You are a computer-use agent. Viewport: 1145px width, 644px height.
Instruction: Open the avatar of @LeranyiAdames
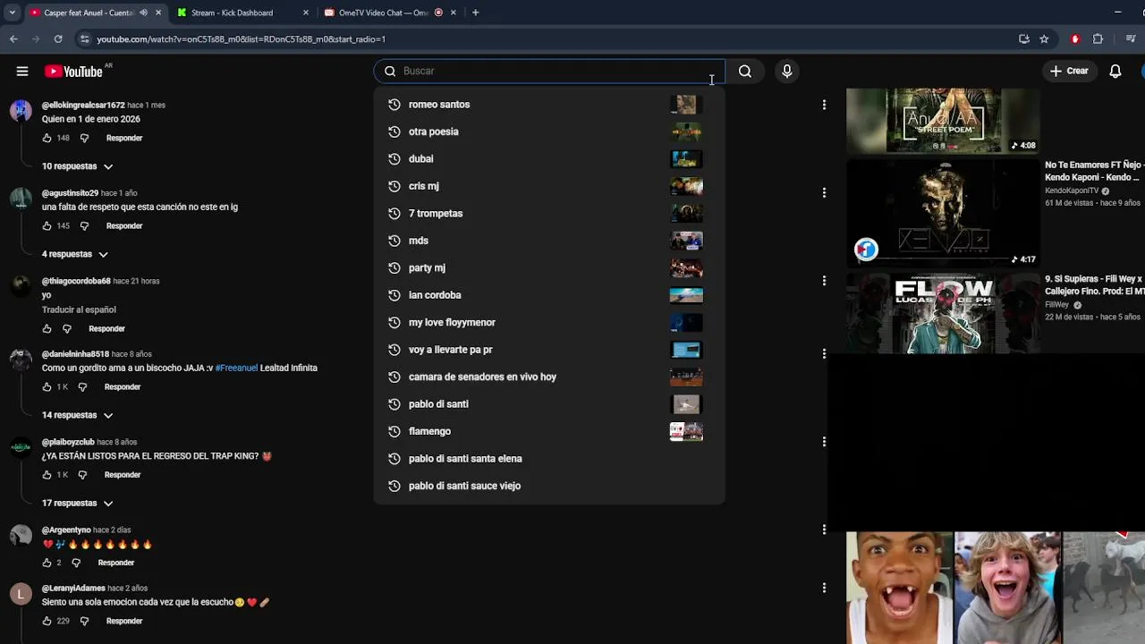tap(21, 594)
